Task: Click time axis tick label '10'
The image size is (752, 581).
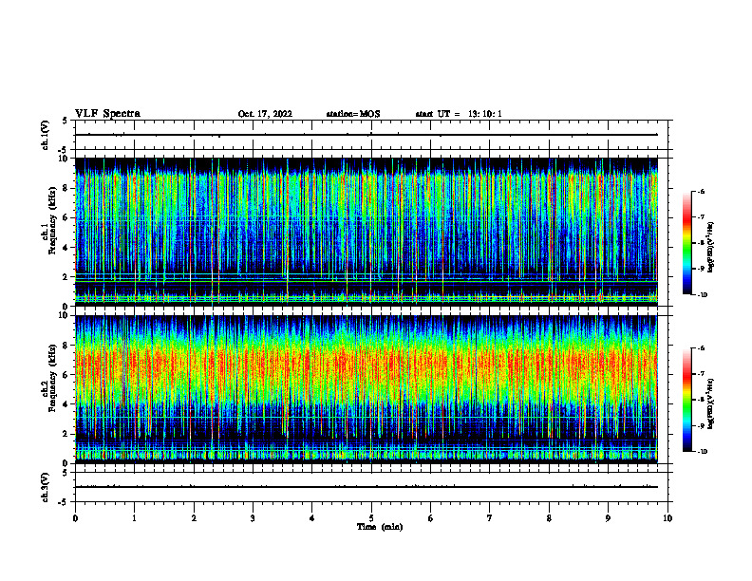Action: click(667, 518)
